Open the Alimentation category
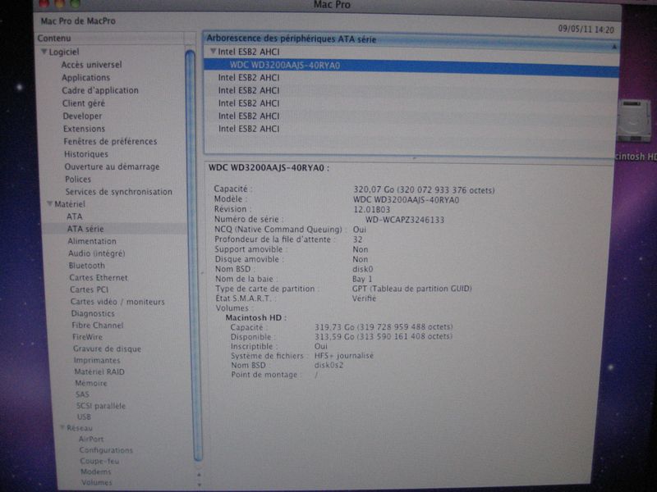The width and height of the screenshot is (657, 492). [x=92, y=241]
